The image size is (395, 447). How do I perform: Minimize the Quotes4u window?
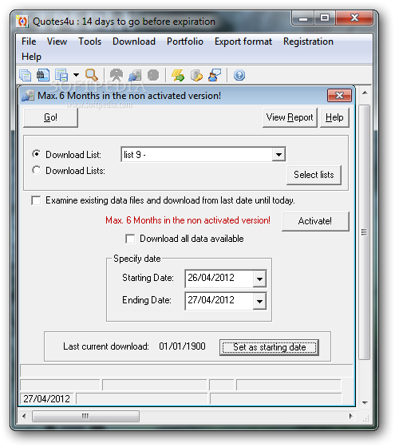(x=303, y=18)
